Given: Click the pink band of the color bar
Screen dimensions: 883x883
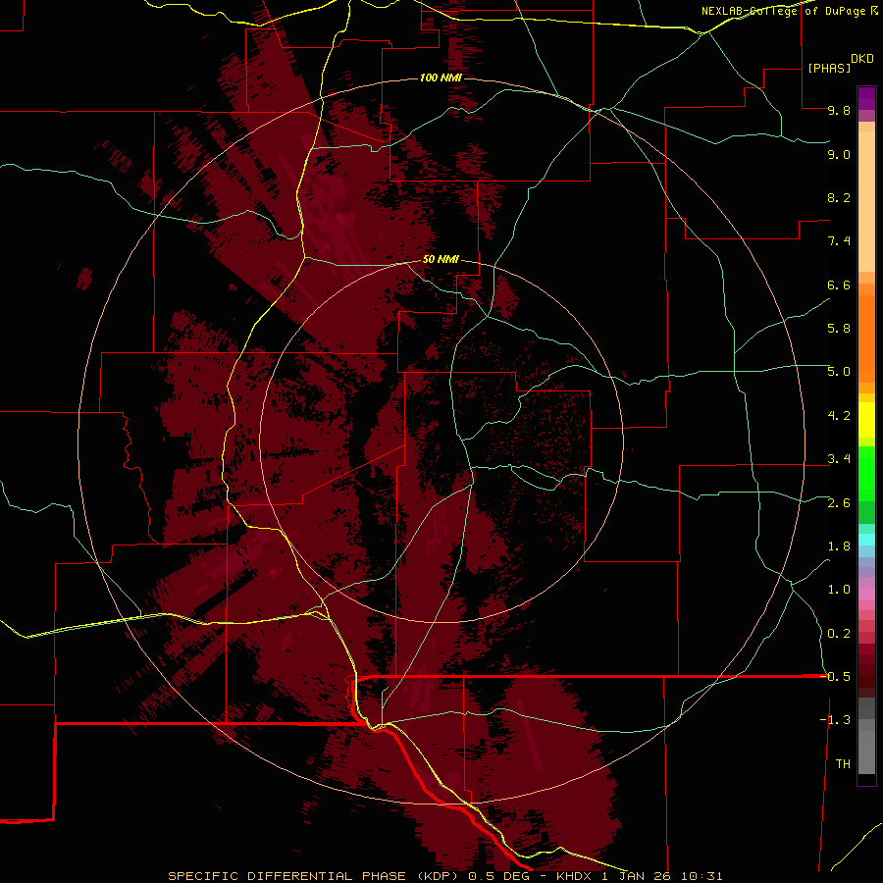Looking at the screenshot, I should click(866, 595).
